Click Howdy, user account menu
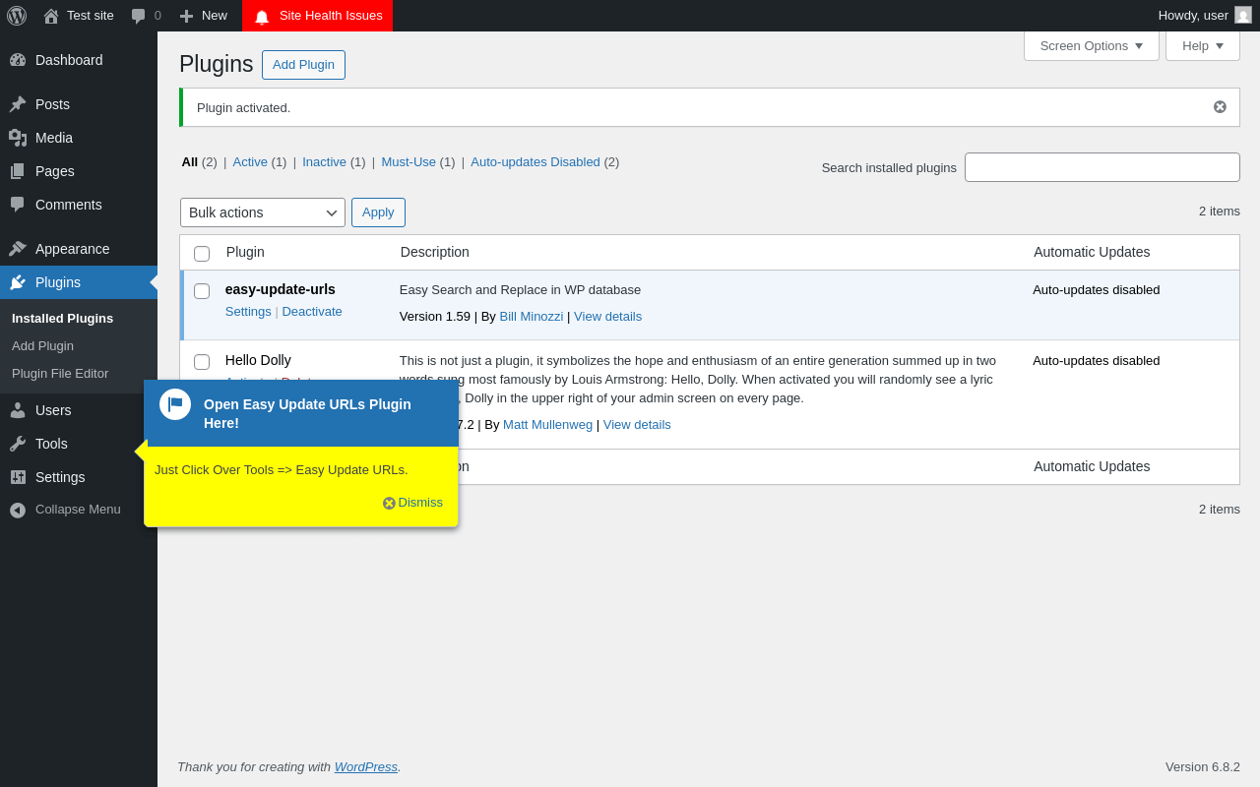Image resolution: width=1260 pixels, height=787 pixels. click(x=1205, y=16)
